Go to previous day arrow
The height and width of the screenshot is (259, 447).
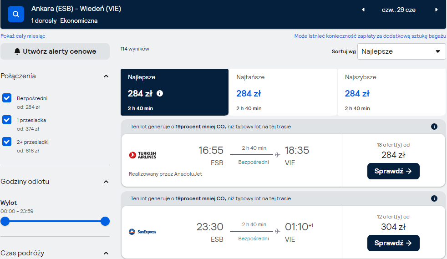(363, 10)
